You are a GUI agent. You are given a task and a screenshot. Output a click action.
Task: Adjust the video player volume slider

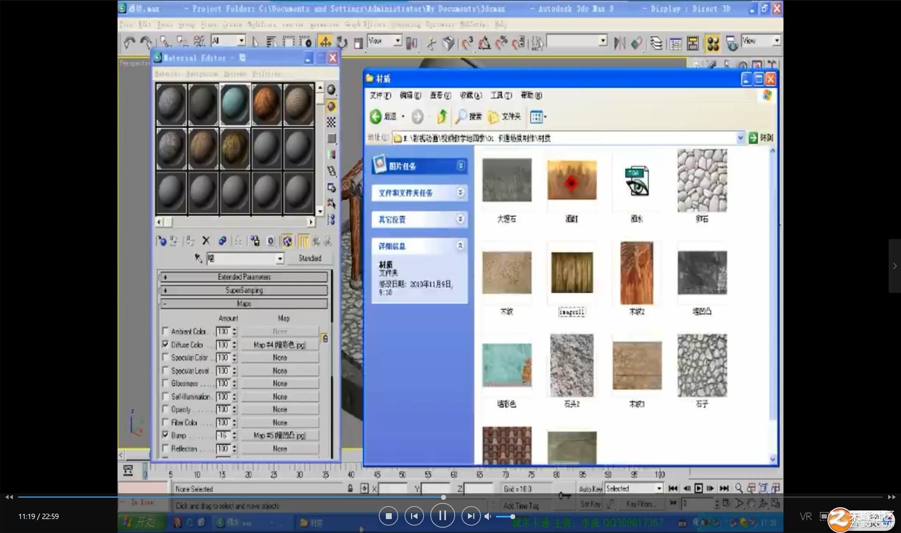505,516
